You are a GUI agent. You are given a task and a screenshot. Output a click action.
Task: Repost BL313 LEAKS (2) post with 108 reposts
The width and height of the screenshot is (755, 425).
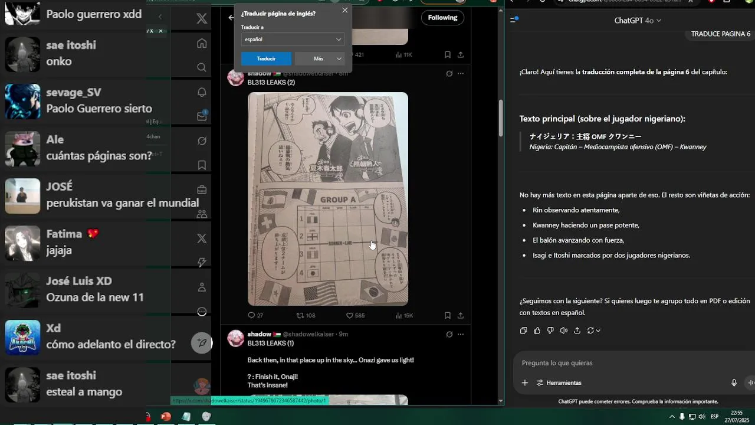306,315
